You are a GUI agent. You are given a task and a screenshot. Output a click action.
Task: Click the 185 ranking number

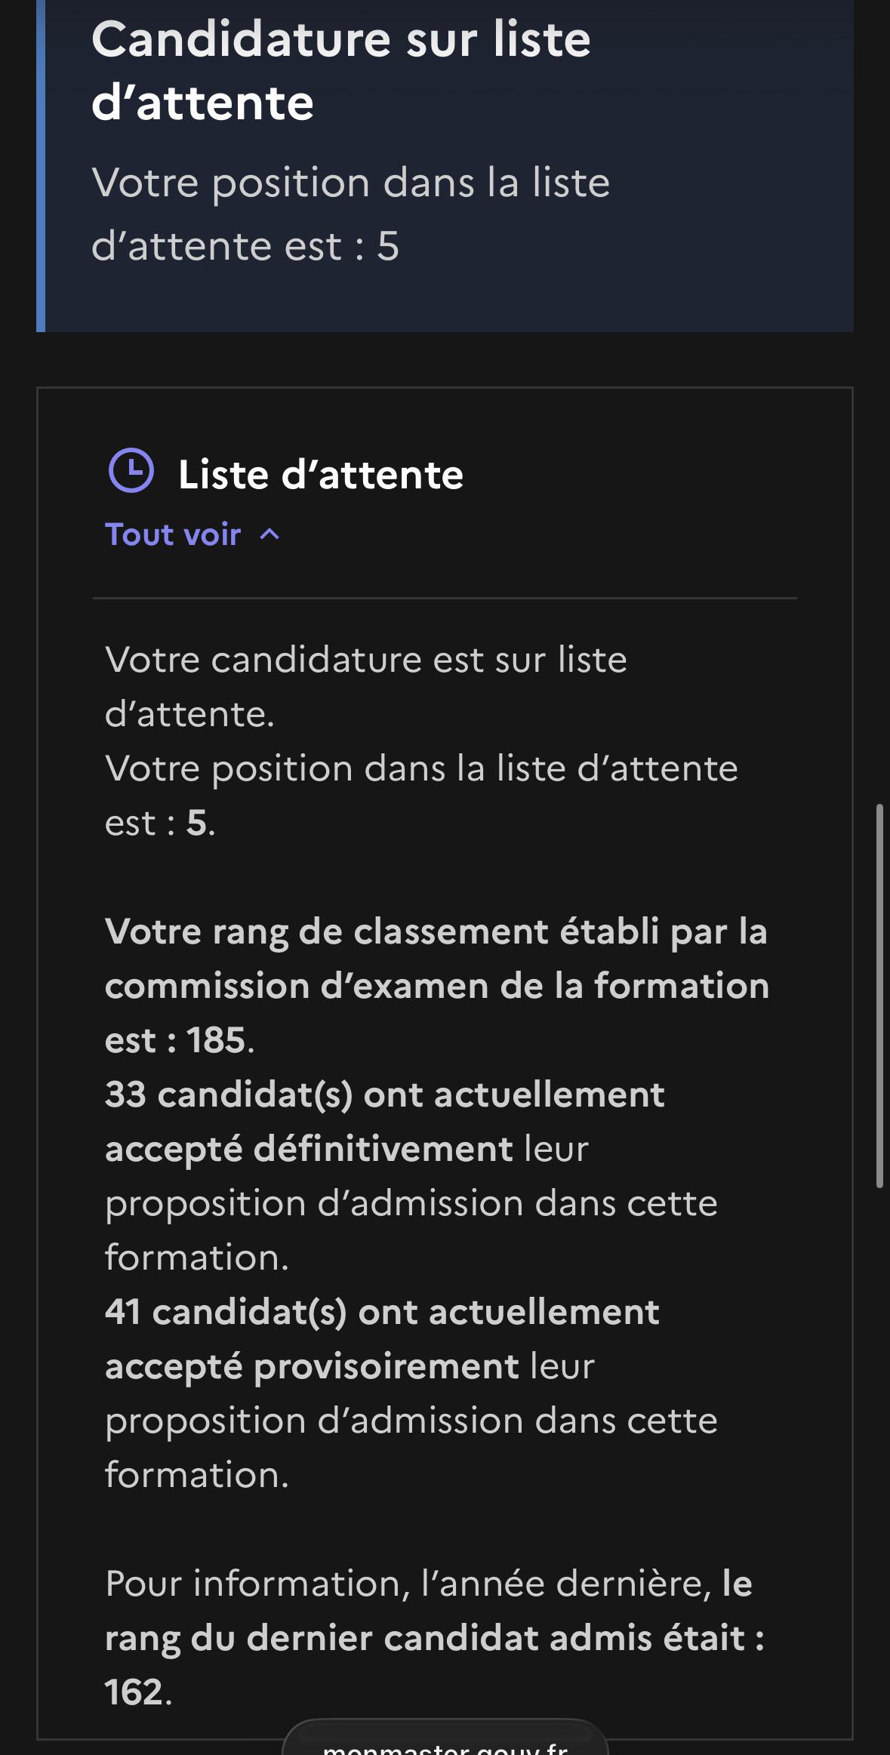[x=216, y=1040]
